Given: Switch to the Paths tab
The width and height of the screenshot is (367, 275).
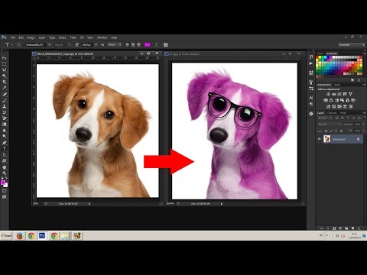Looking at the screenshot, I should (x=343, y=113).
